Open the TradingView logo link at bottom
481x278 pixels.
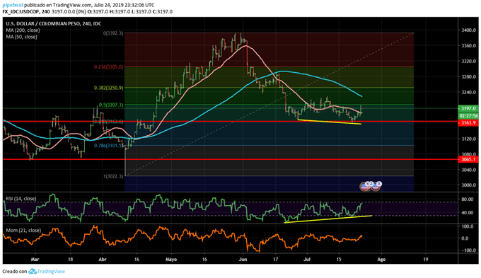[47, 271]
